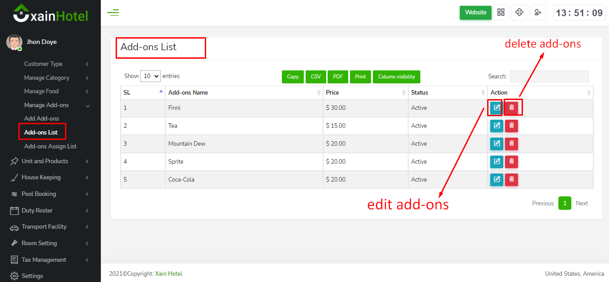Click the diamond-shaped icon in header
Screen dimensions: 609x282
click(519, 13)
